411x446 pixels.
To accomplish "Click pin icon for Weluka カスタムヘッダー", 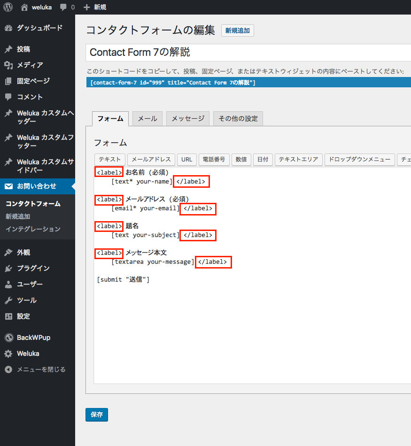I will 8,113.
